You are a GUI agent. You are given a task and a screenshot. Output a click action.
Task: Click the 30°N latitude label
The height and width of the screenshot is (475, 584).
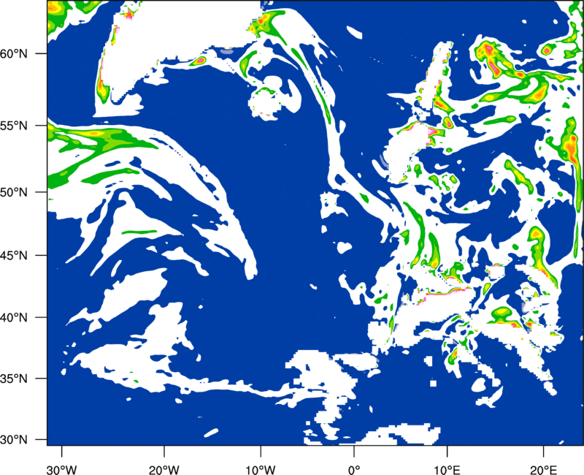(x=14, y=440)
